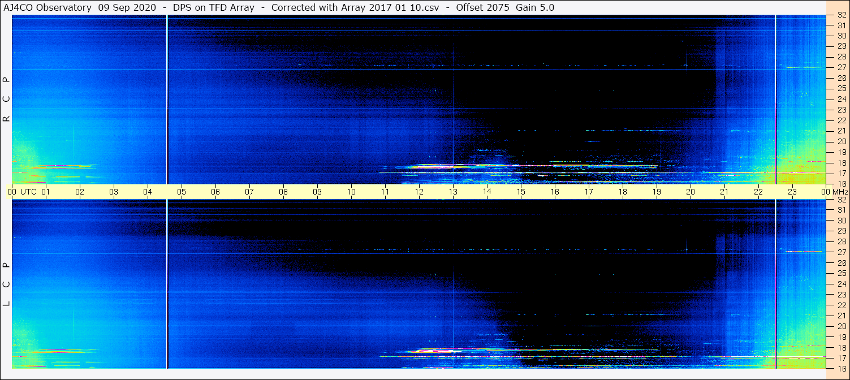Select the 20 hour tick on UTC axis
Screen dimensions: 850x380
(691, 192)
